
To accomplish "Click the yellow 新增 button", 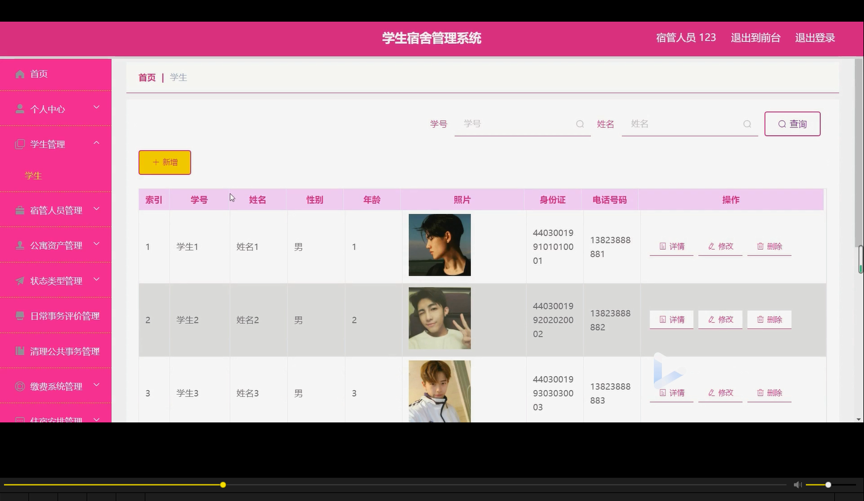I will (165, 162).
